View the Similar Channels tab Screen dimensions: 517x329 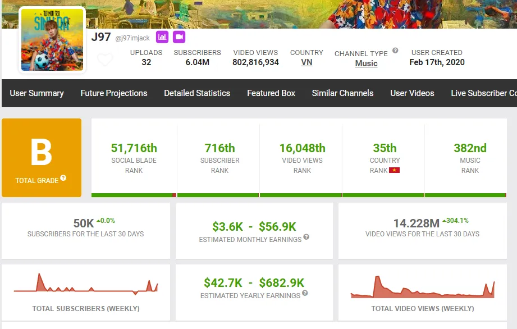point(342,93)
